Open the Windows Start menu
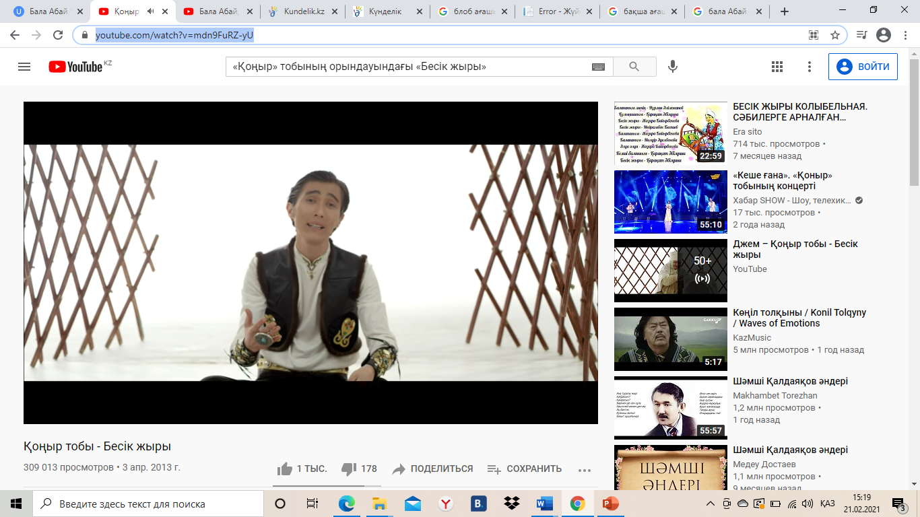The image size is (920, 517). [16, 504]
